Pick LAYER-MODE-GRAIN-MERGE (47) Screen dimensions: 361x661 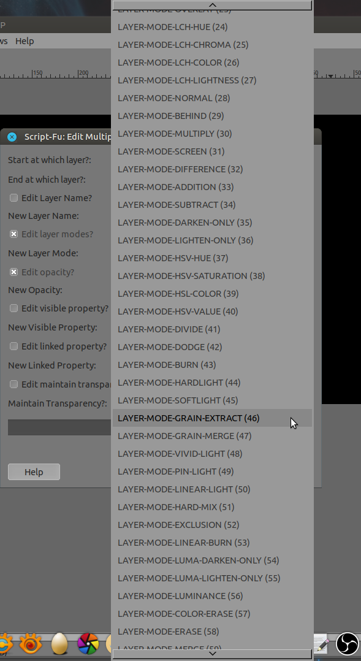[x=212, y=435]
